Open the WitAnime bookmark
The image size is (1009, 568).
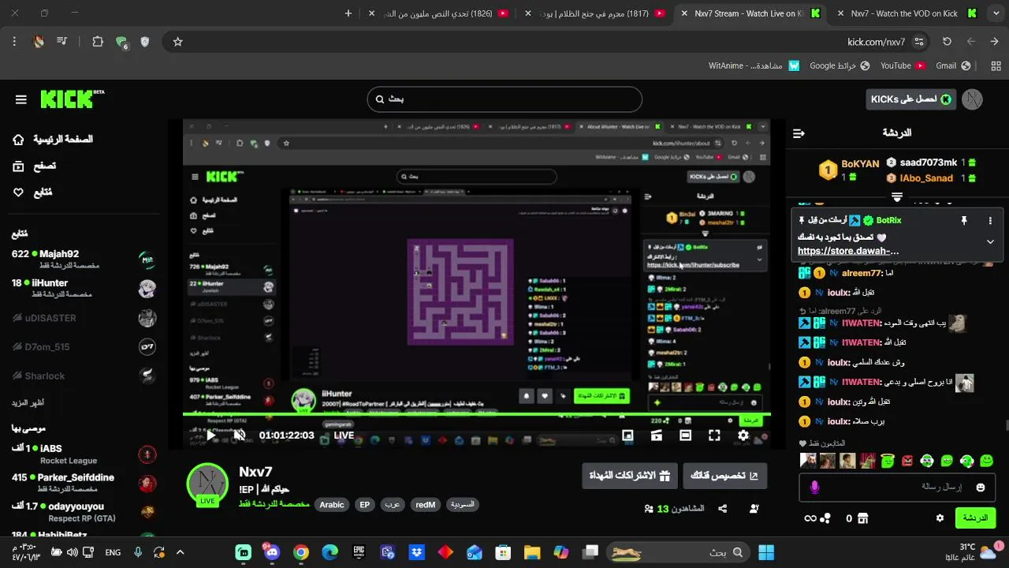[x=754, y=66]
